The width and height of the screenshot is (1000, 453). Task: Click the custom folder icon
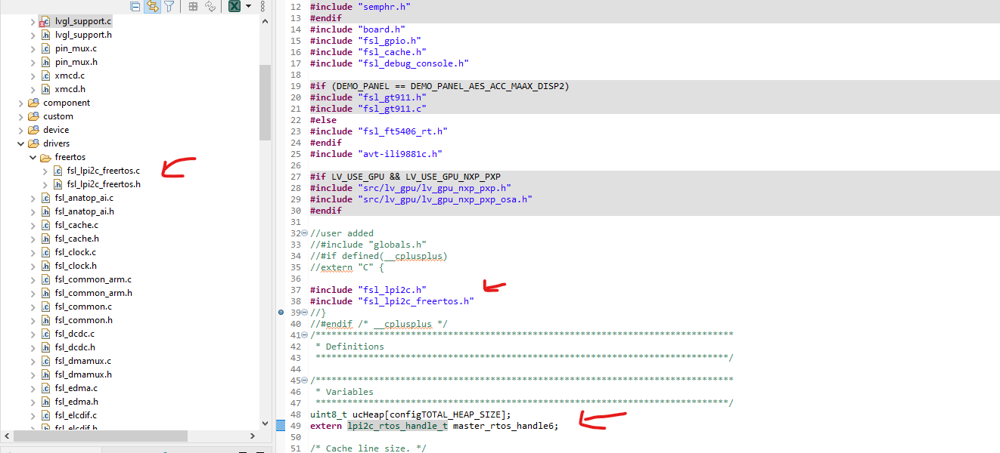coord(33,116)
